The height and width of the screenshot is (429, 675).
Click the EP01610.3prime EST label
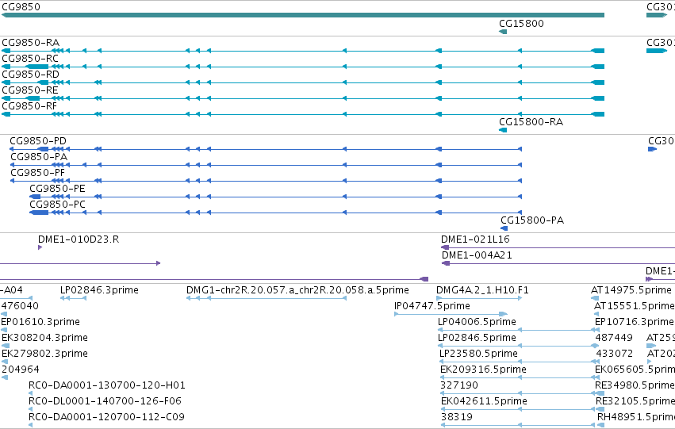pyautogui.click(x=40, y=322)
